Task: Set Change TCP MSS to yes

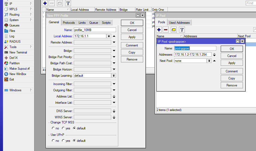Action: point(63,128)
